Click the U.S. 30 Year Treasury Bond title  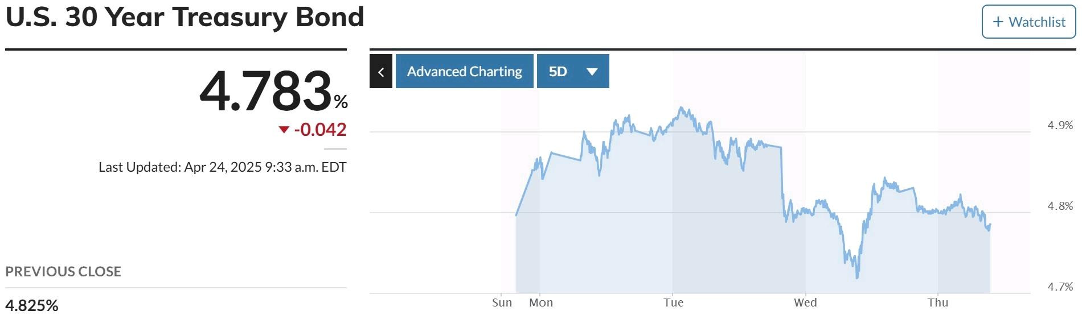coord(185,18)
